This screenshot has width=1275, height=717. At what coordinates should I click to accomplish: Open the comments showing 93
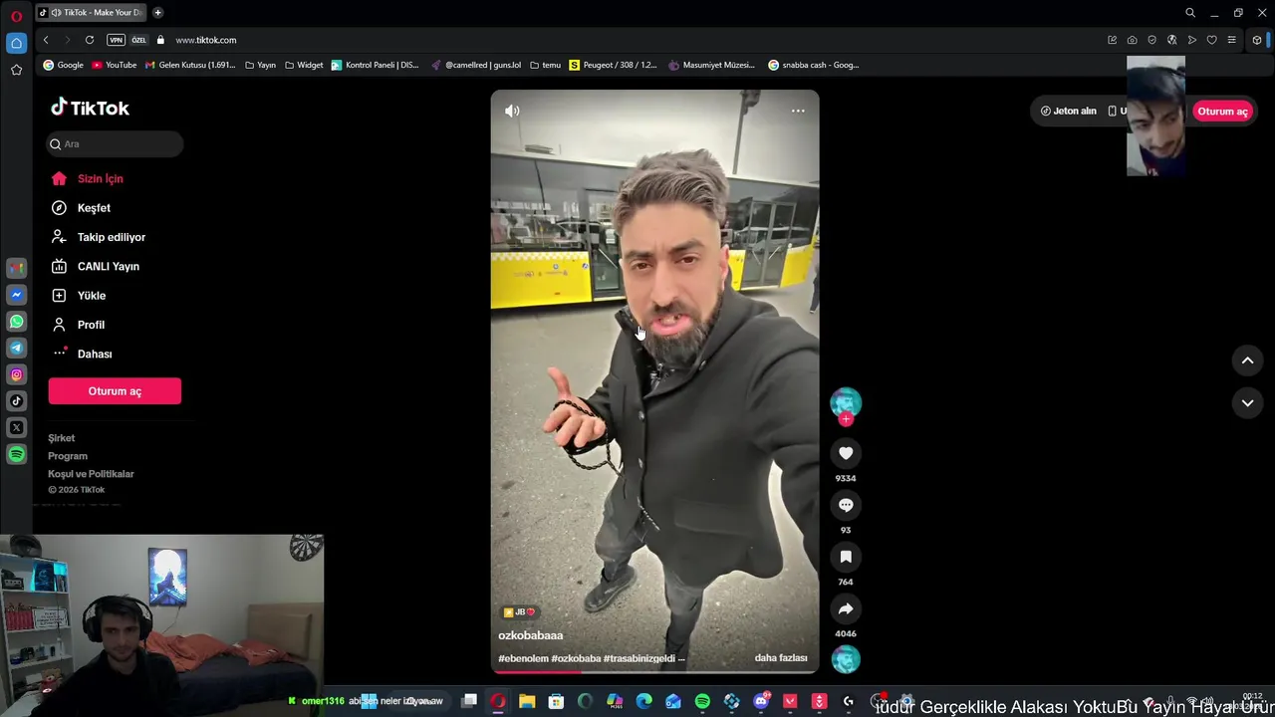[846, 505]
